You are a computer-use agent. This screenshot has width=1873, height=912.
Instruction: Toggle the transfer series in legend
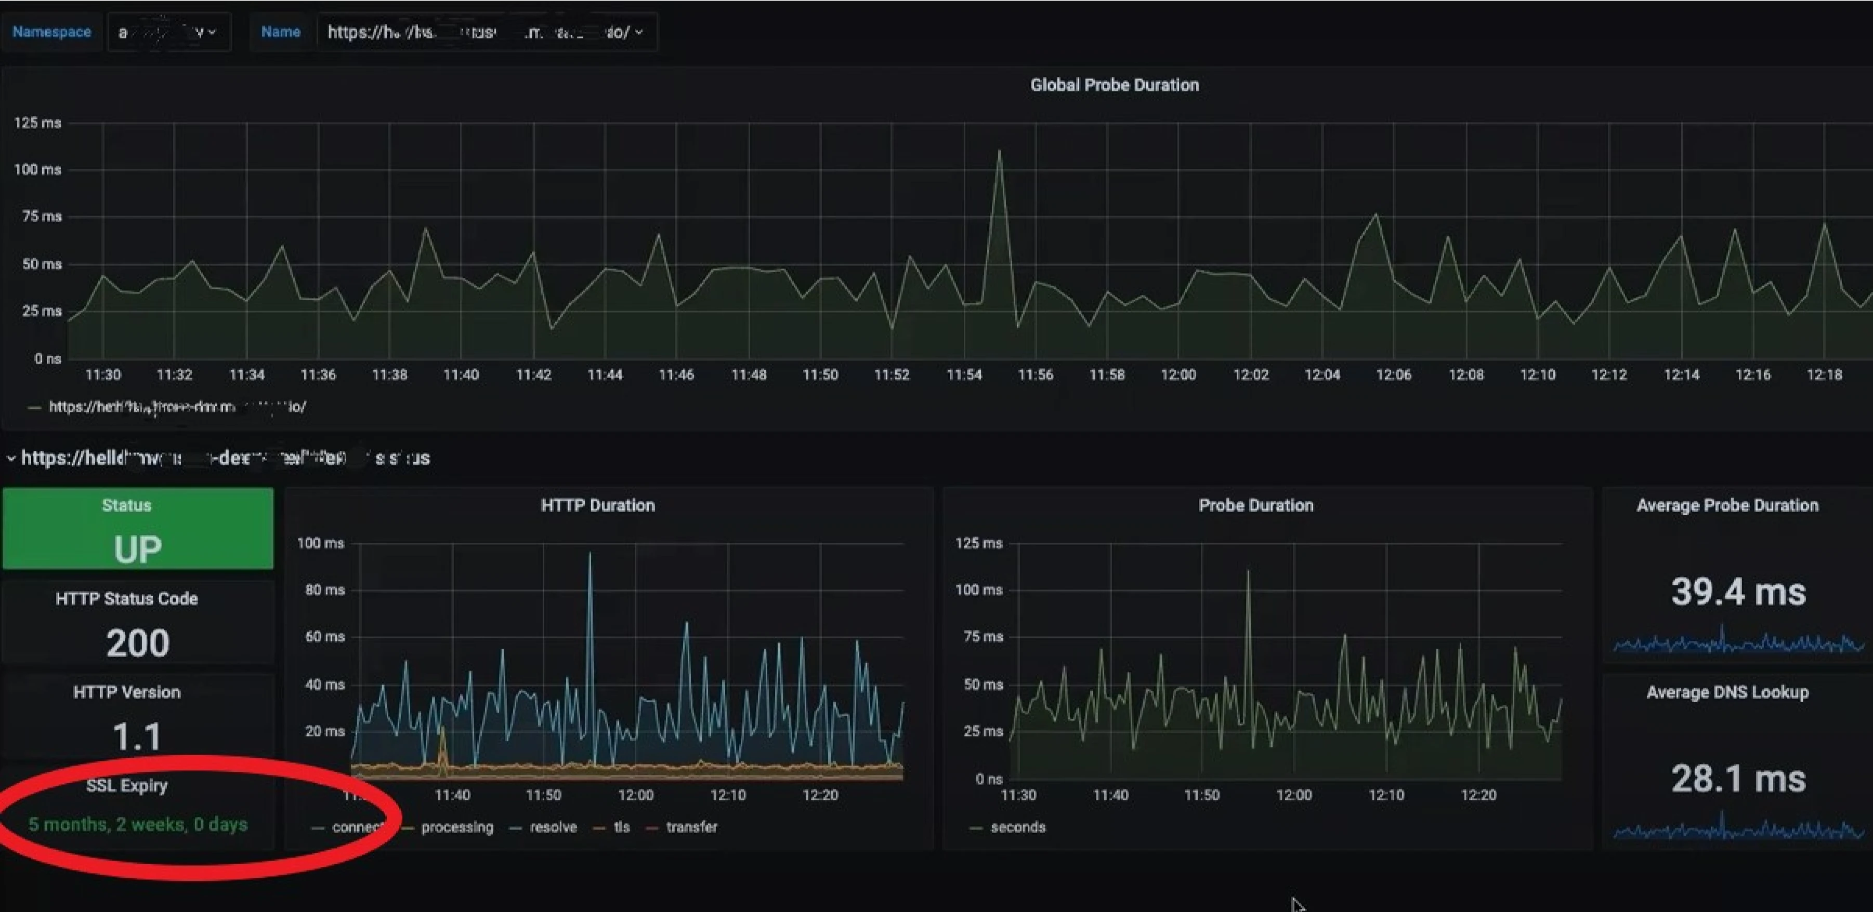[x=691, y=827]
